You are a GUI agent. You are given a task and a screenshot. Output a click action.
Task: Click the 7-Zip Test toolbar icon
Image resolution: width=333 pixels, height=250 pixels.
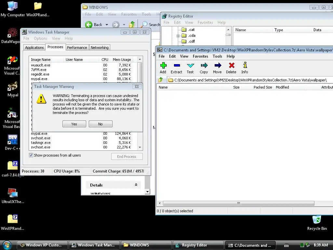pos(190,65)
